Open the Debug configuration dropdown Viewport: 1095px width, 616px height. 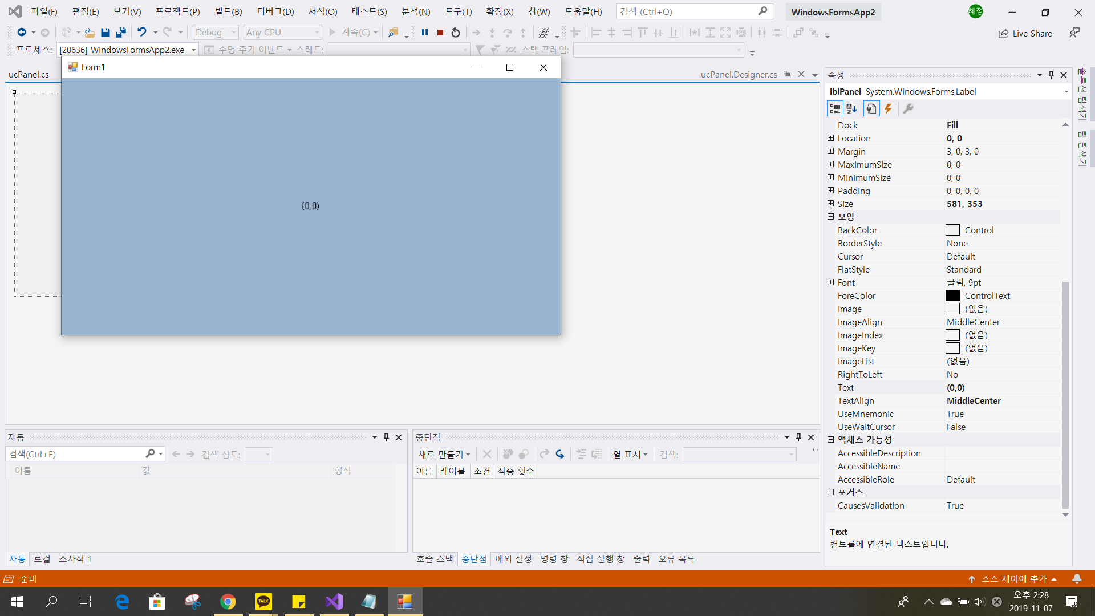(x=216, y=33)
